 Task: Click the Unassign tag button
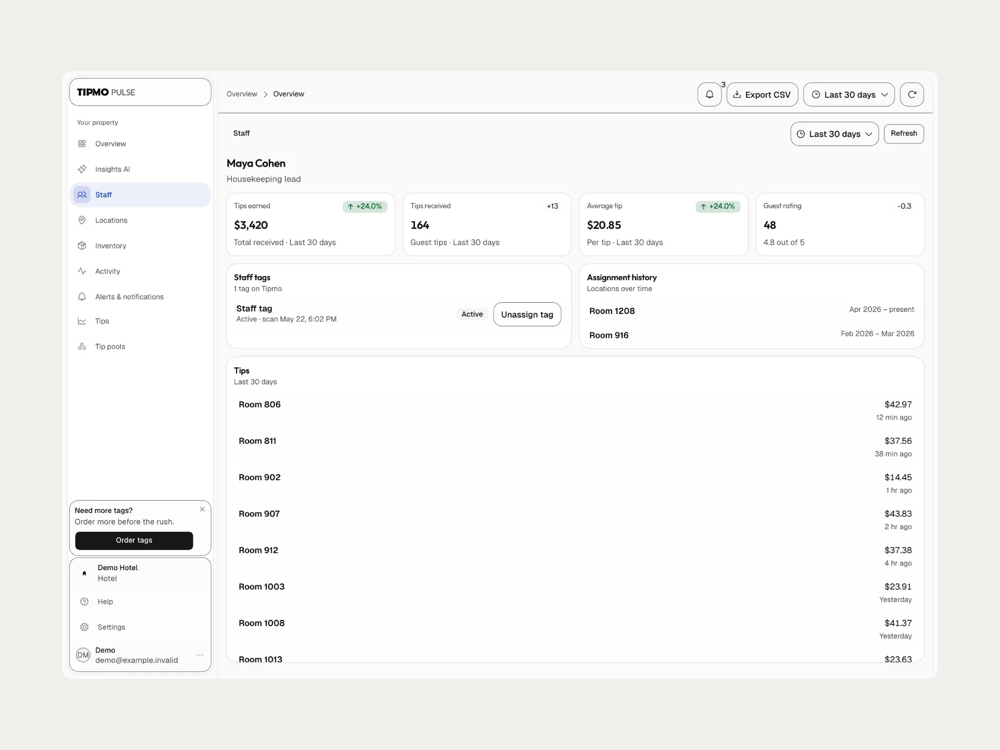[527, 315]
